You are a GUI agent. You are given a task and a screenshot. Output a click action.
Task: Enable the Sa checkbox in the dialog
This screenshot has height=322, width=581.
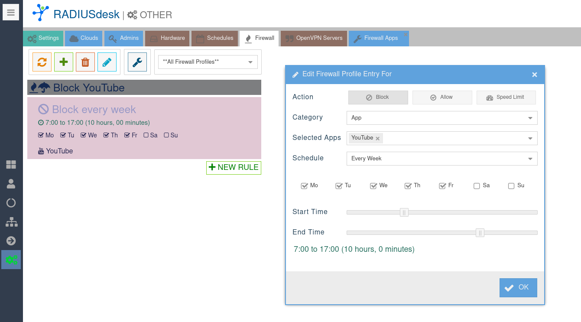click(x=477, y=186)
